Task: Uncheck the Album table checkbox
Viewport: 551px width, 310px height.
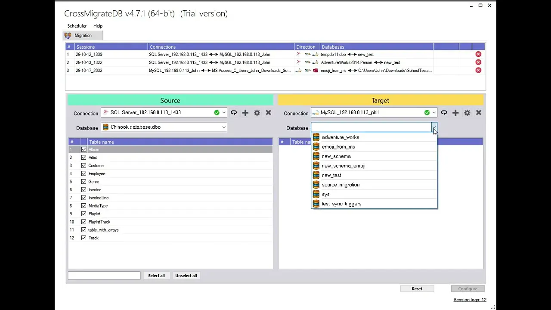Action: click(x=84, y=149)
